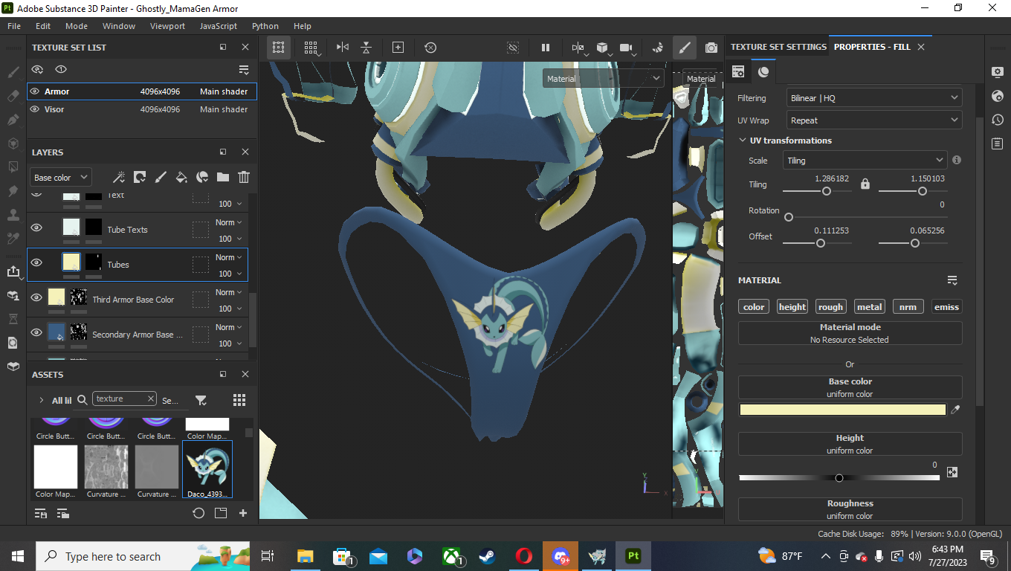Select the Eraser tool
Screen dimensions: 1011x571
(13, 96)
